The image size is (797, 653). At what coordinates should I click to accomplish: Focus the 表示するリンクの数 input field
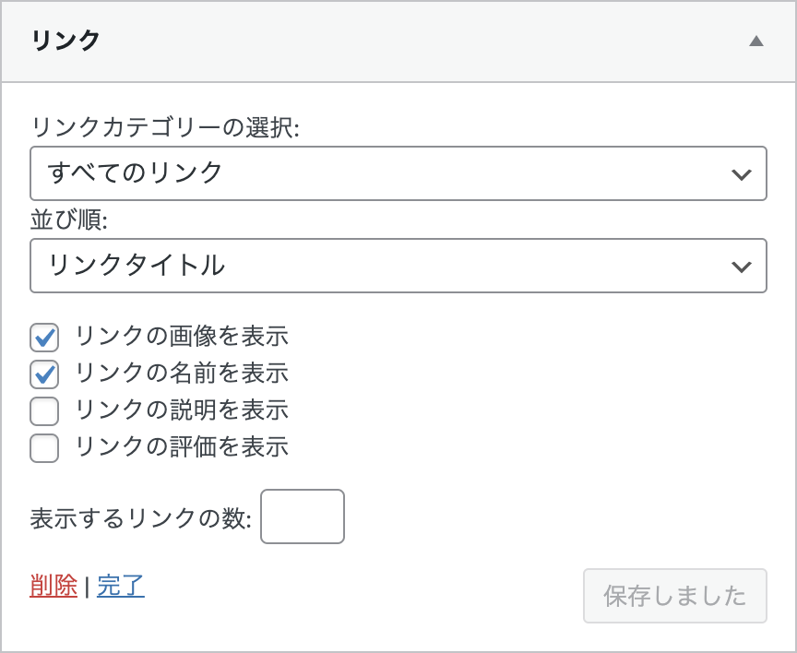pyautogui.click(x=303, y=516)
